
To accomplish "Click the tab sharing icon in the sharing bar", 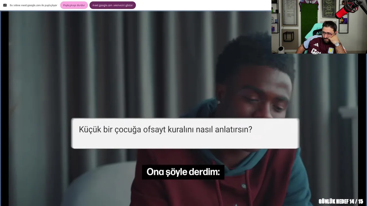I will pos(5,5).
